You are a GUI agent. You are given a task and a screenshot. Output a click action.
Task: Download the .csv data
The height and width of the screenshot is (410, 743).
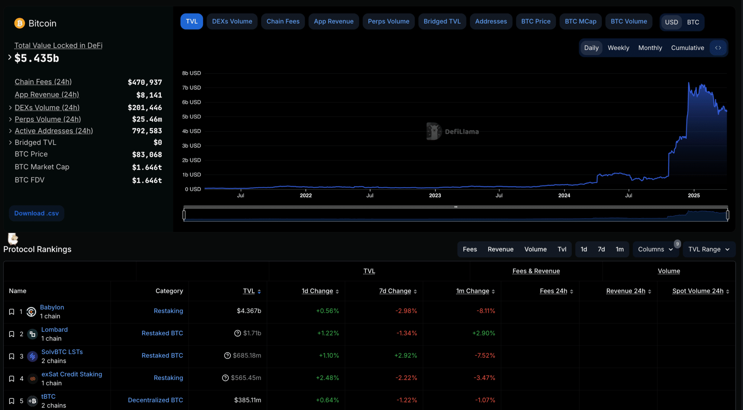coord(37,213)
